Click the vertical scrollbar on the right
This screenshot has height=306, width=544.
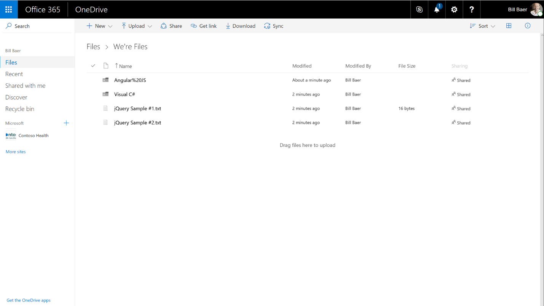click(x=542, y=169)
